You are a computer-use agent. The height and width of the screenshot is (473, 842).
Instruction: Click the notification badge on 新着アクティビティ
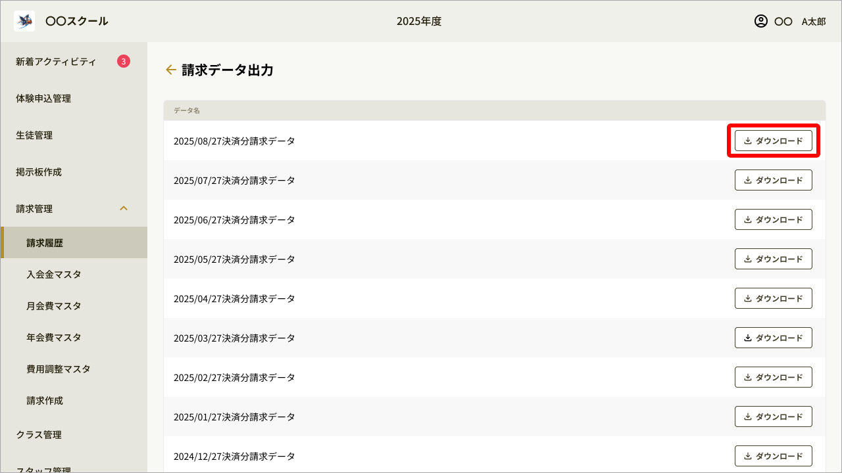pos(124,60)
